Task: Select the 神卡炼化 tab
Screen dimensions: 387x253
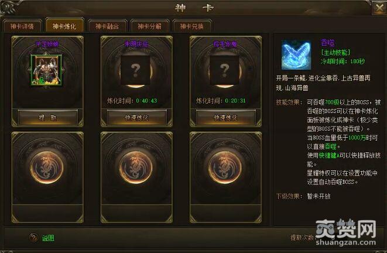Action: [64, 26]
